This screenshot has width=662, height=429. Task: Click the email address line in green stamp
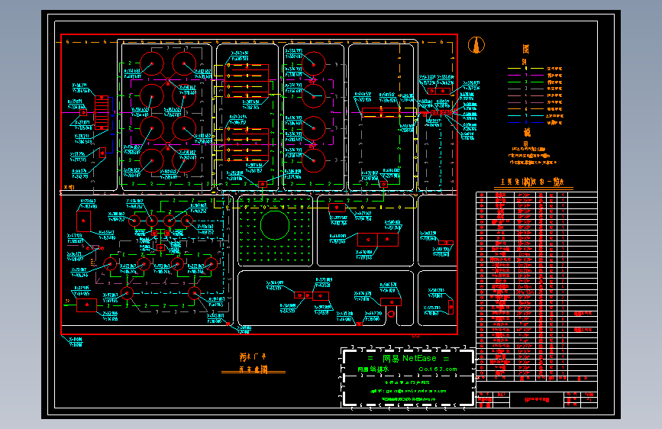(x=409, y=391)
